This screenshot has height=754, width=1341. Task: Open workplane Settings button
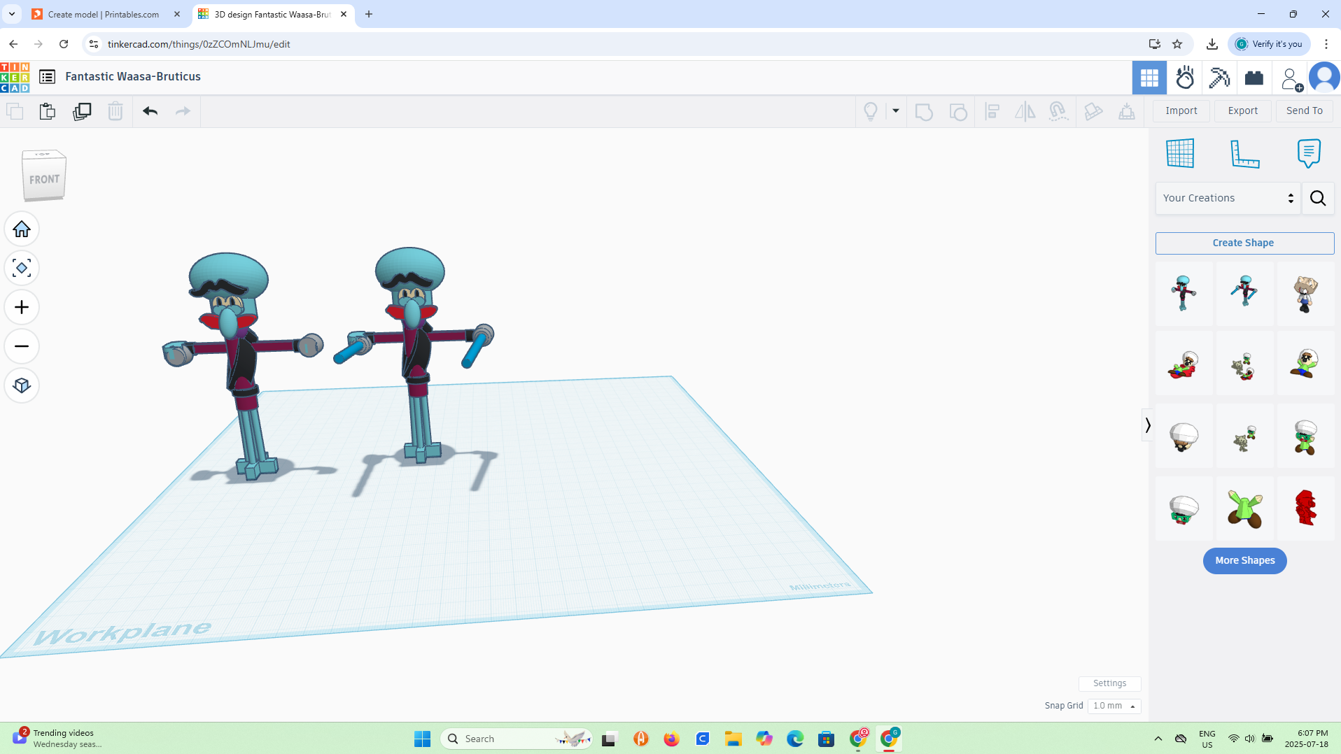pyautogui.click(x=1109, y=683)
